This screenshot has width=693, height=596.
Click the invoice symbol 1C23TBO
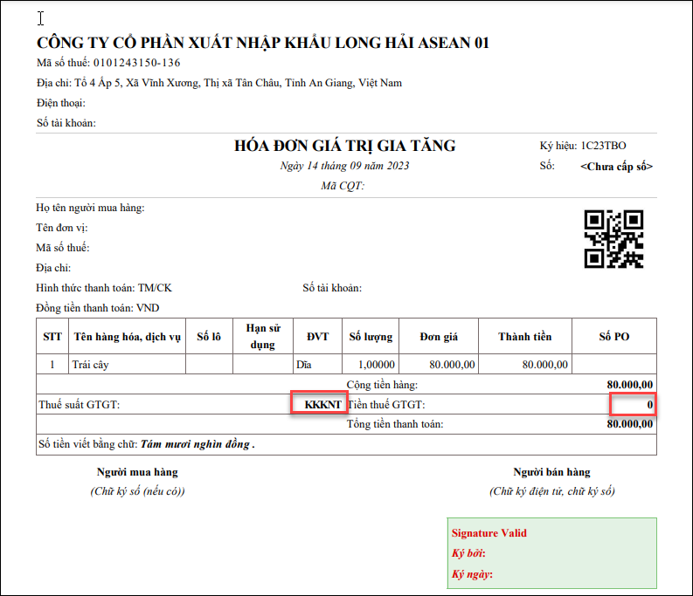tap(603, 146)
